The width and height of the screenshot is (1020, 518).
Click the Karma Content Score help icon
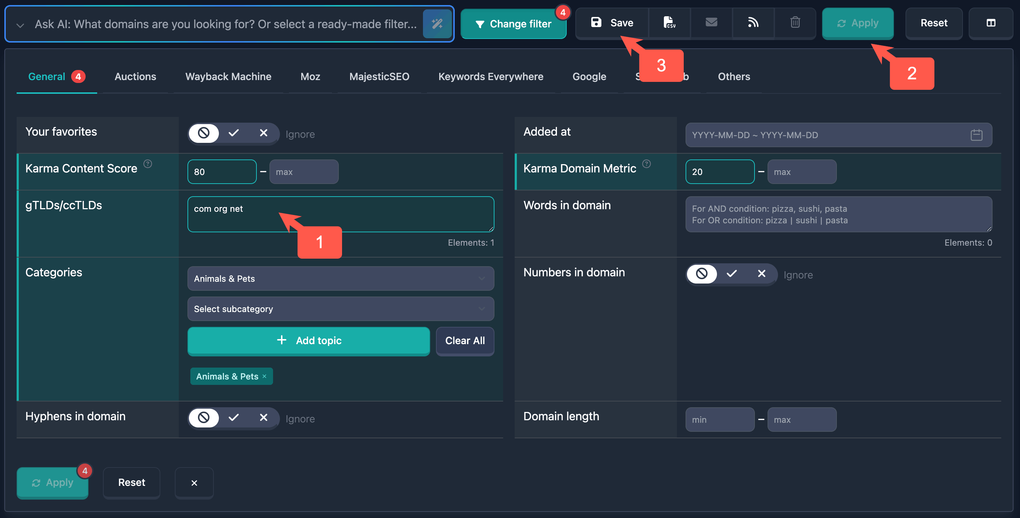(x=148, y=164)
